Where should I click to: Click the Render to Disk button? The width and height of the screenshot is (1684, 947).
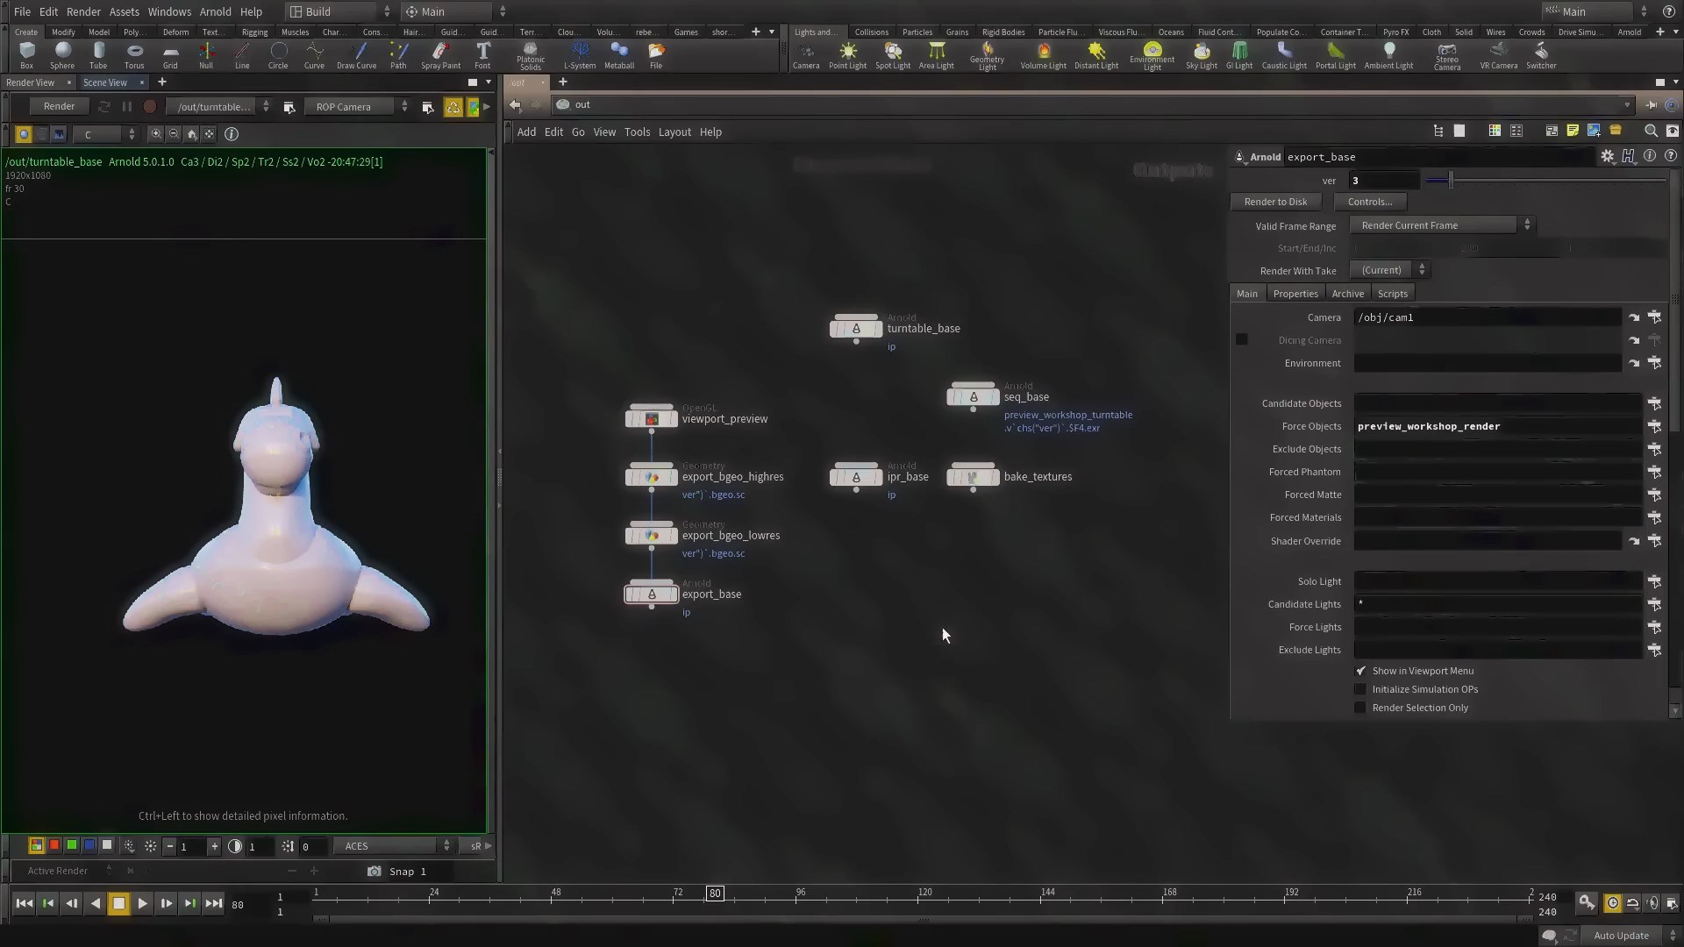tap(1275, 202)
